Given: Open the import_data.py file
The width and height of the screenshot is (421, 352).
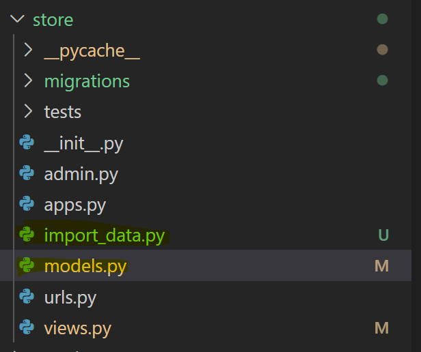Looking at the screenshot, I should tap(104, 236).
